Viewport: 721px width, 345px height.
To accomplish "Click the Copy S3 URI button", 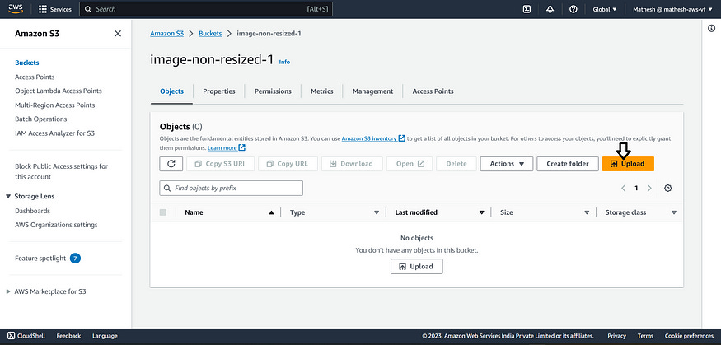I will (220, 164).
